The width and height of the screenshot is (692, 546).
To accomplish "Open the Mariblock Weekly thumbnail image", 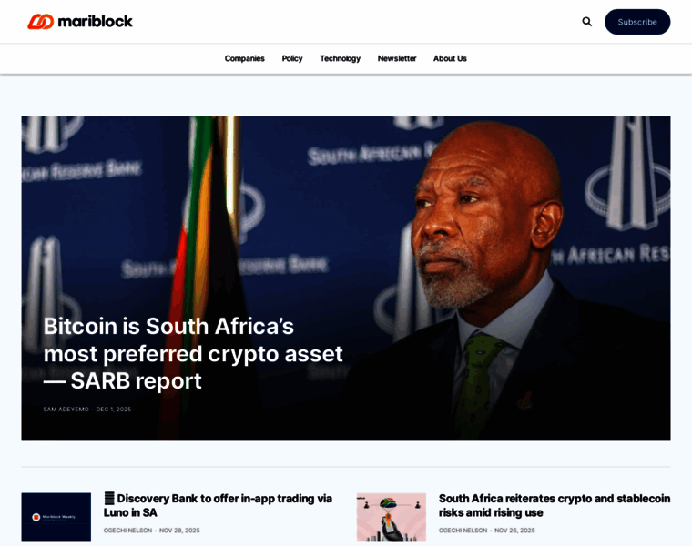I will click(56, 517).
